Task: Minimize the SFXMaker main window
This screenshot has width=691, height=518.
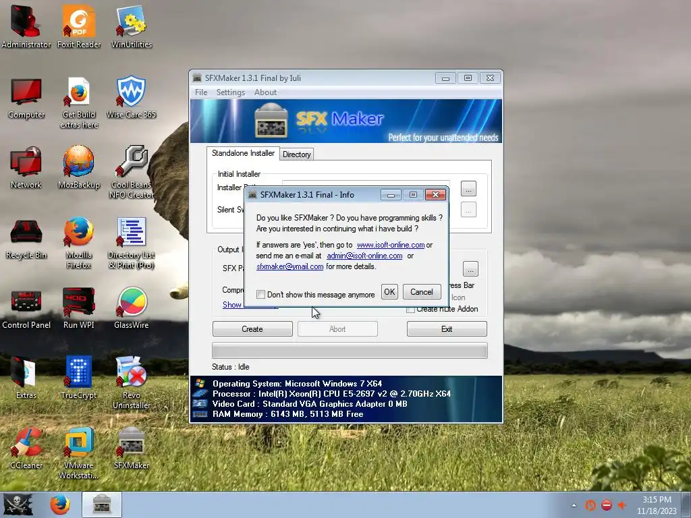Action: [445, 78]
